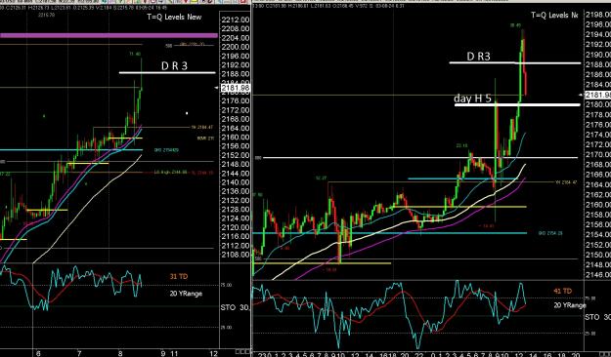Select the purple resistance band in left chart
This screenshot has height=357, width=611.
click(109, 35)
